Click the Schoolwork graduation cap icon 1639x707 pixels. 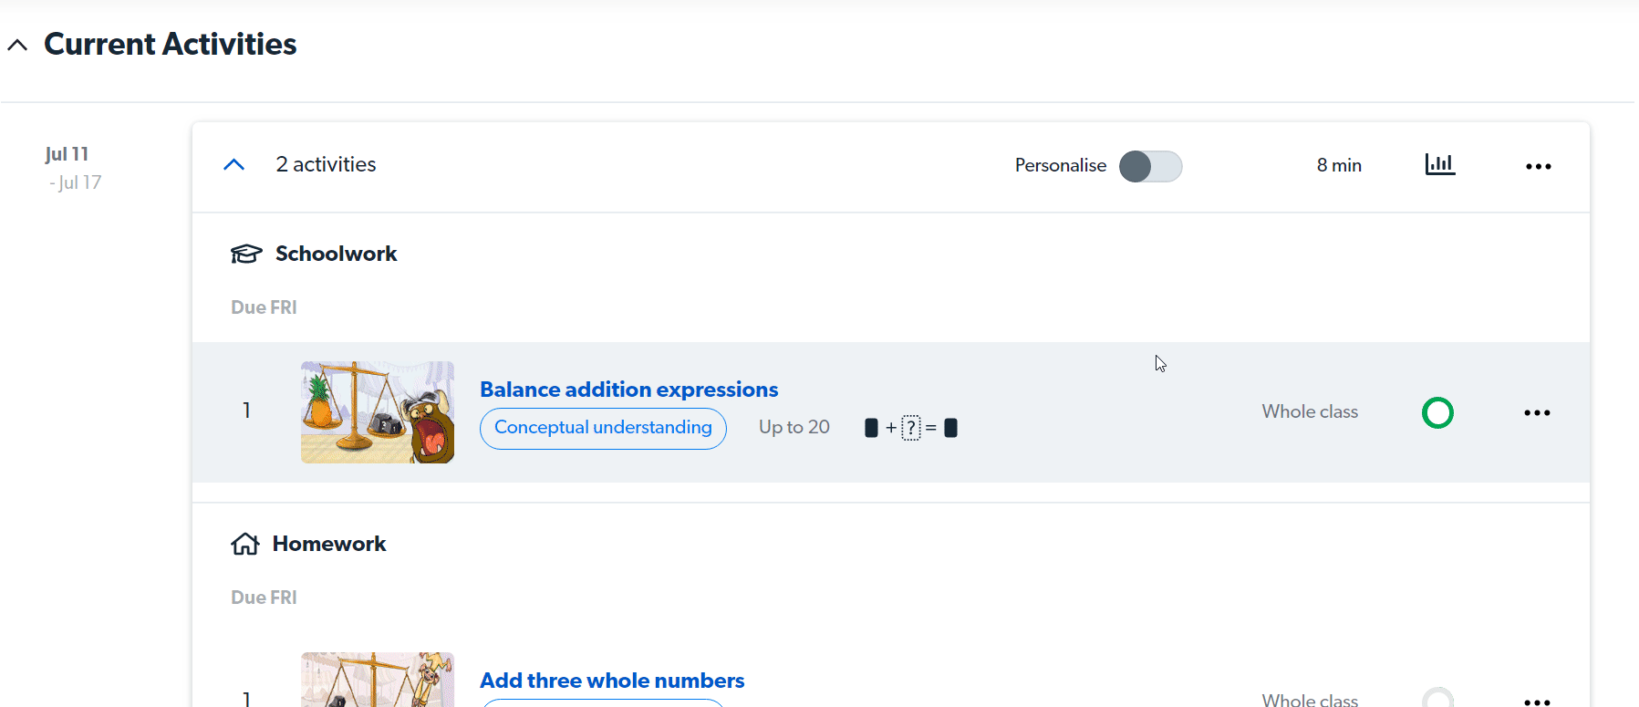[246, 254]
